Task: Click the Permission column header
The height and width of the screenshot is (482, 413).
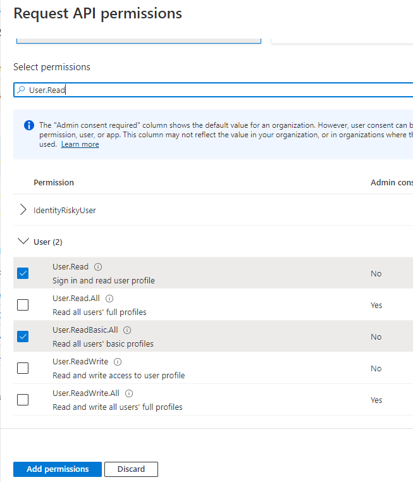Action: point(54,182)
